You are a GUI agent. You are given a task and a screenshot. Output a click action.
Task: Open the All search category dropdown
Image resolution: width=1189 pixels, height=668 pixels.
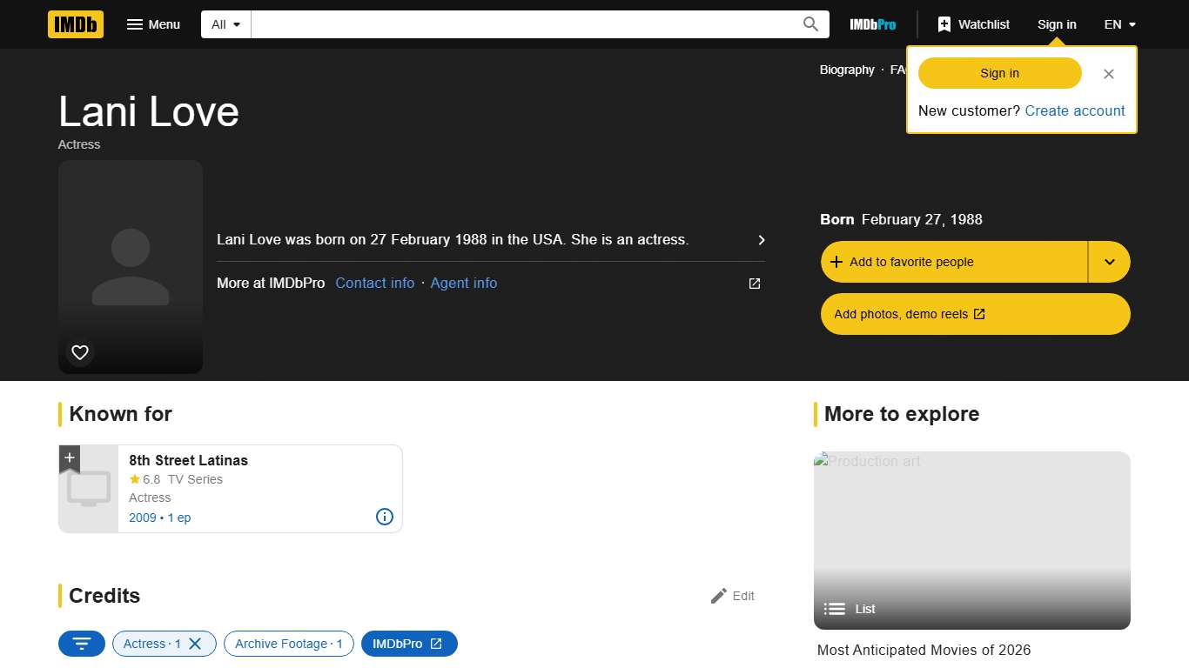pos(226,24)
